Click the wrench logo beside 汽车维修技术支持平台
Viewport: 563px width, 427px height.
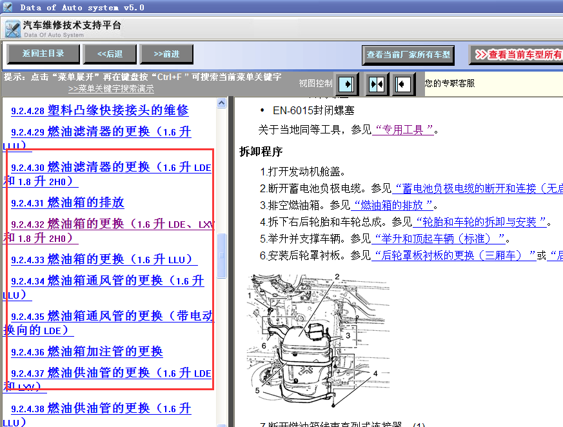[12, 29]
